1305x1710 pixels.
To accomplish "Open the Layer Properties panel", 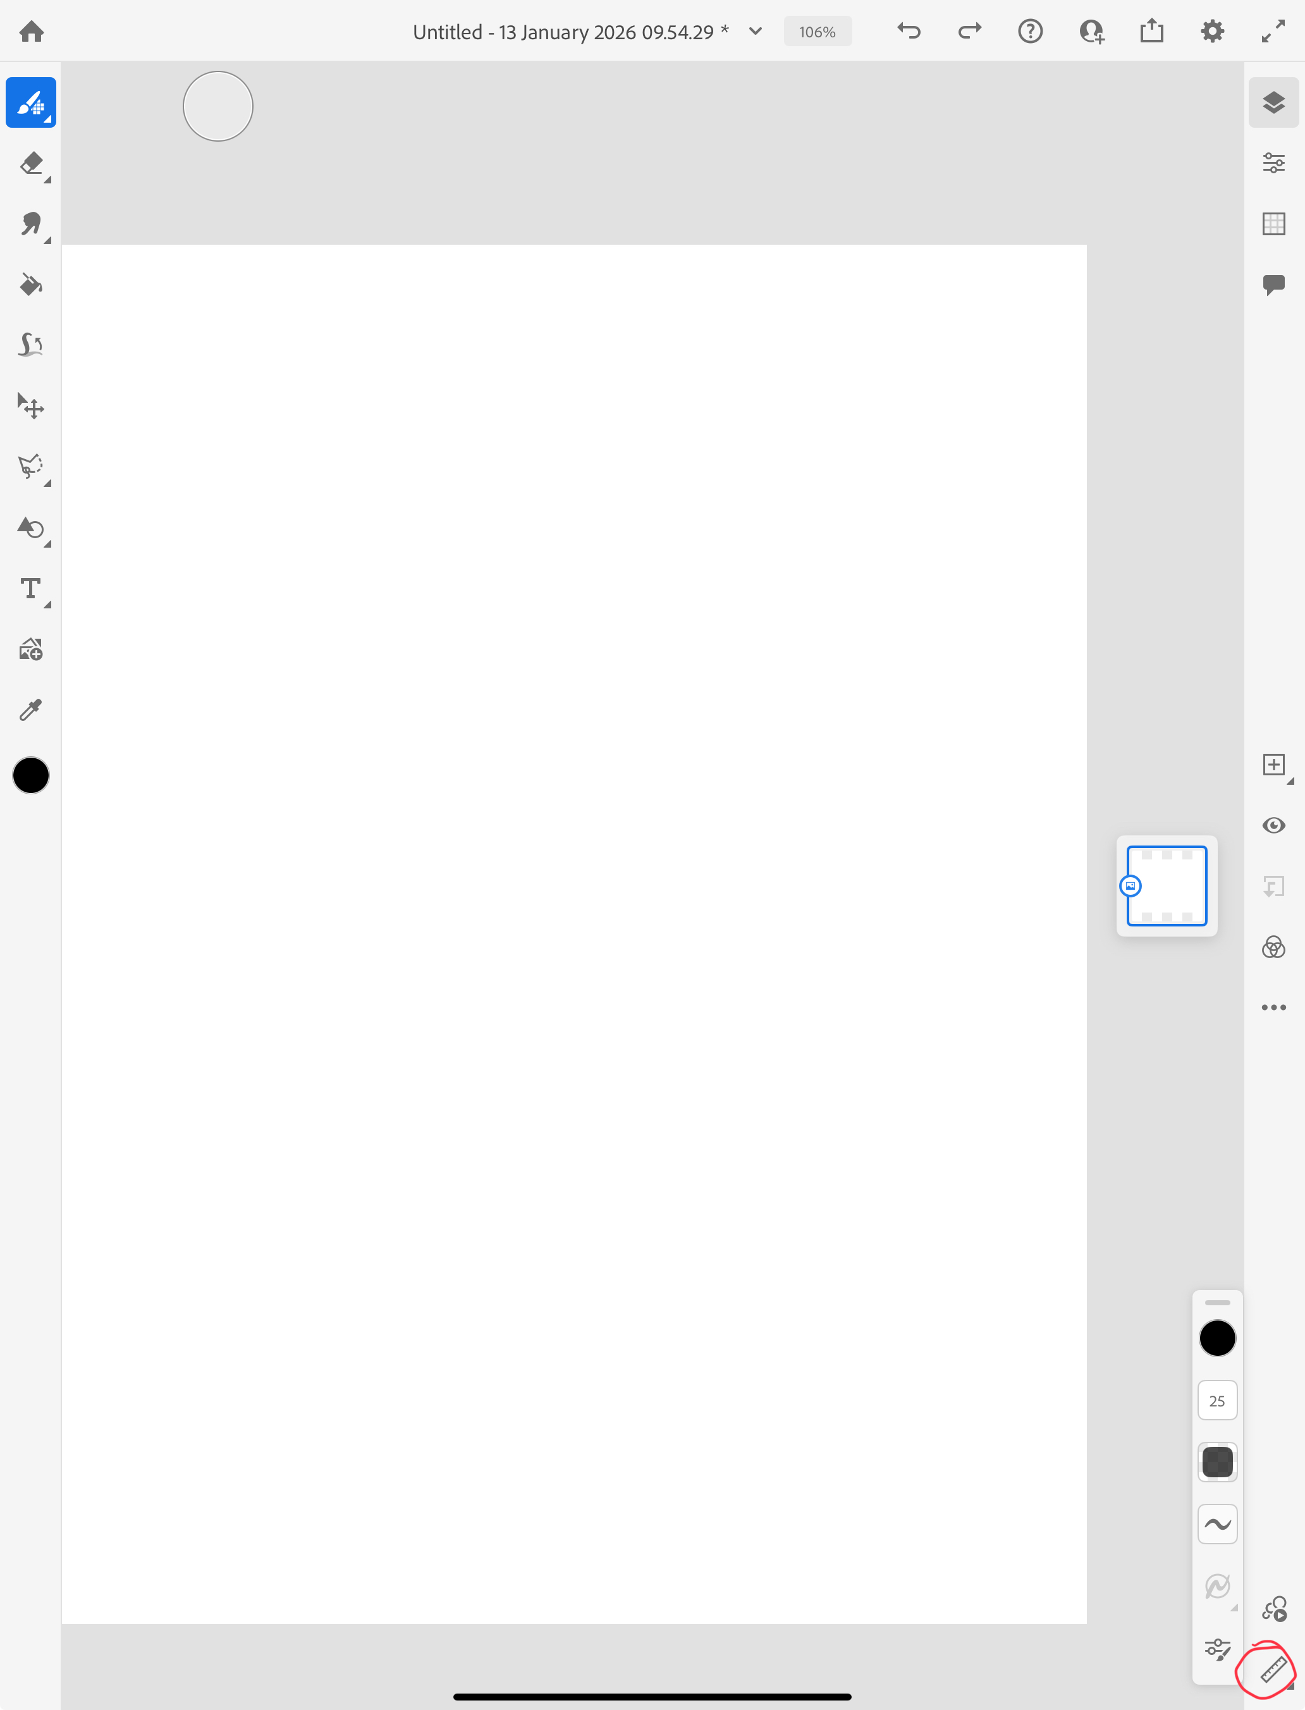I will point(1273,163).
